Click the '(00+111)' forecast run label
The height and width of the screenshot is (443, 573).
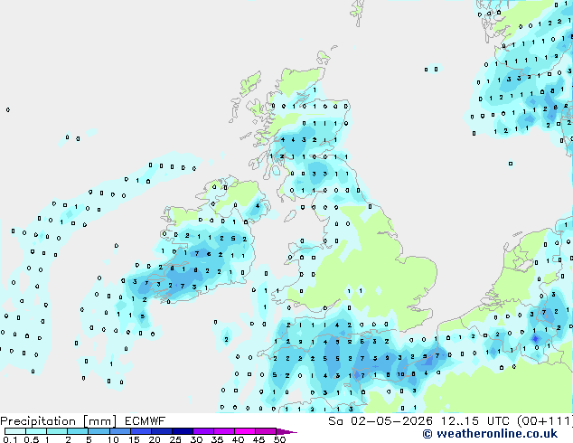545,421
